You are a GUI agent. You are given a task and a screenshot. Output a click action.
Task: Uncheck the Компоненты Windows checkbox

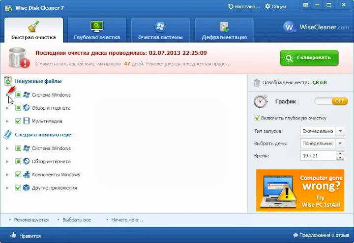pos(18,174)
